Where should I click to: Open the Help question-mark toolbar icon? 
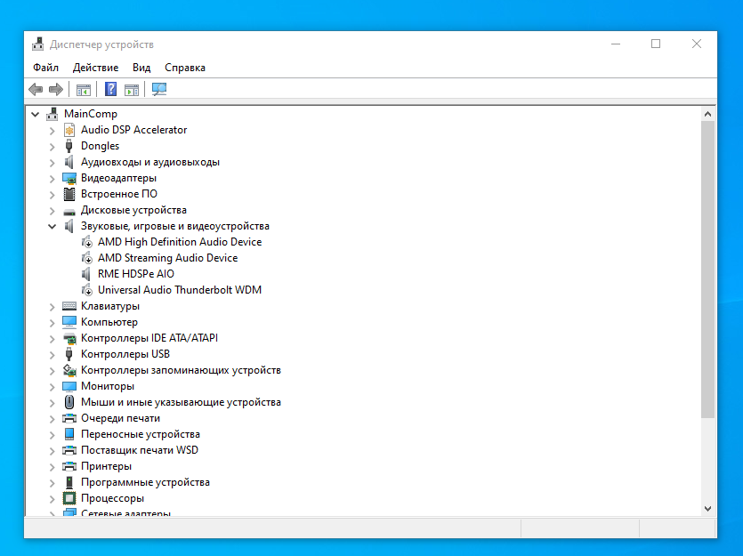coord(110,89)
